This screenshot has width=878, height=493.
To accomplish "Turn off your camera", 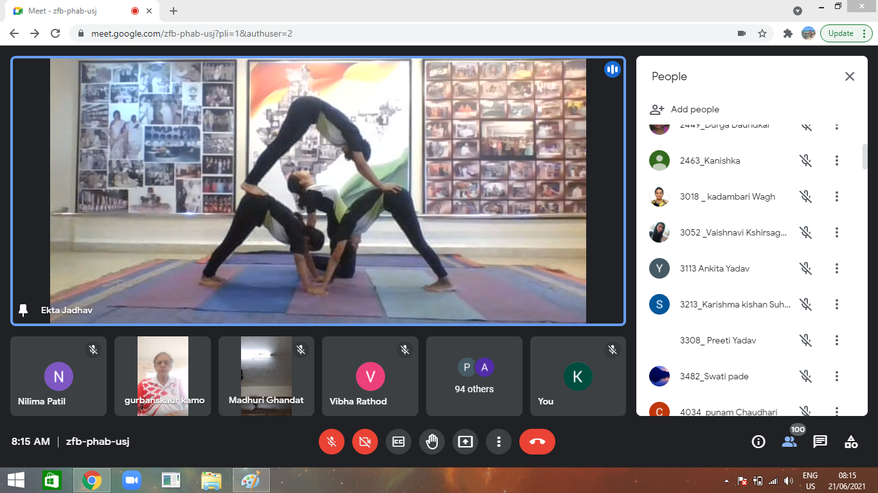I will pyautogui.click(x=365, y=442).
